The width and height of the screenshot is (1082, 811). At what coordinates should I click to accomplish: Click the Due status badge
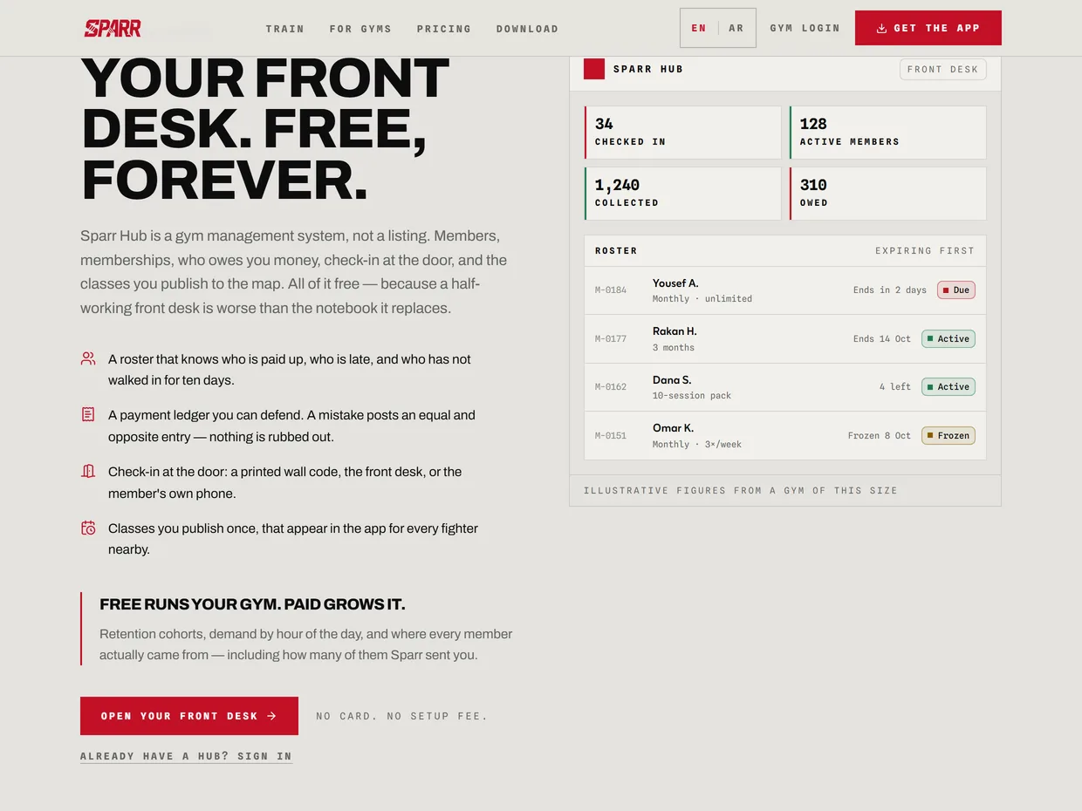956,290
